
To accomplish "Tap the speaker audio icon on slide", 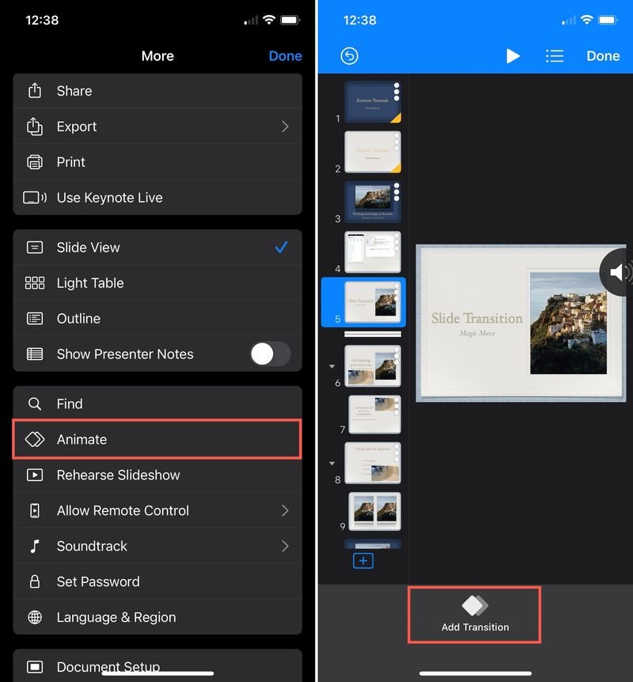I will pos(617,273).
